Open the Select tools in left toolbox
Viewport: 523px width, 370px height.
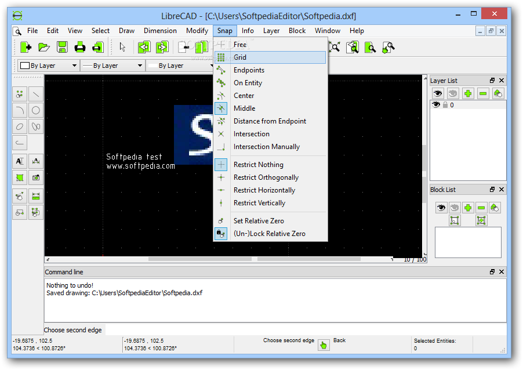tap(36, 212)
